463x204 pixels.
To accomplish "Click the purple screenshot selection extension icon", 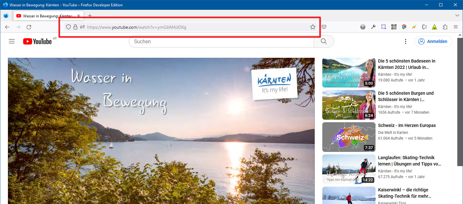I will 383,27.
